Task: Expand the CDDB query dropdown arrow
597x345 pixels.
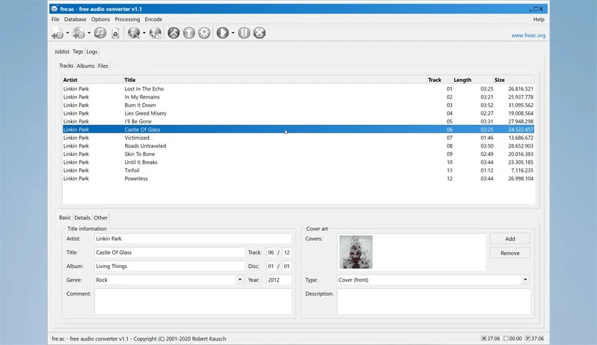Action: tap(144, 33)
